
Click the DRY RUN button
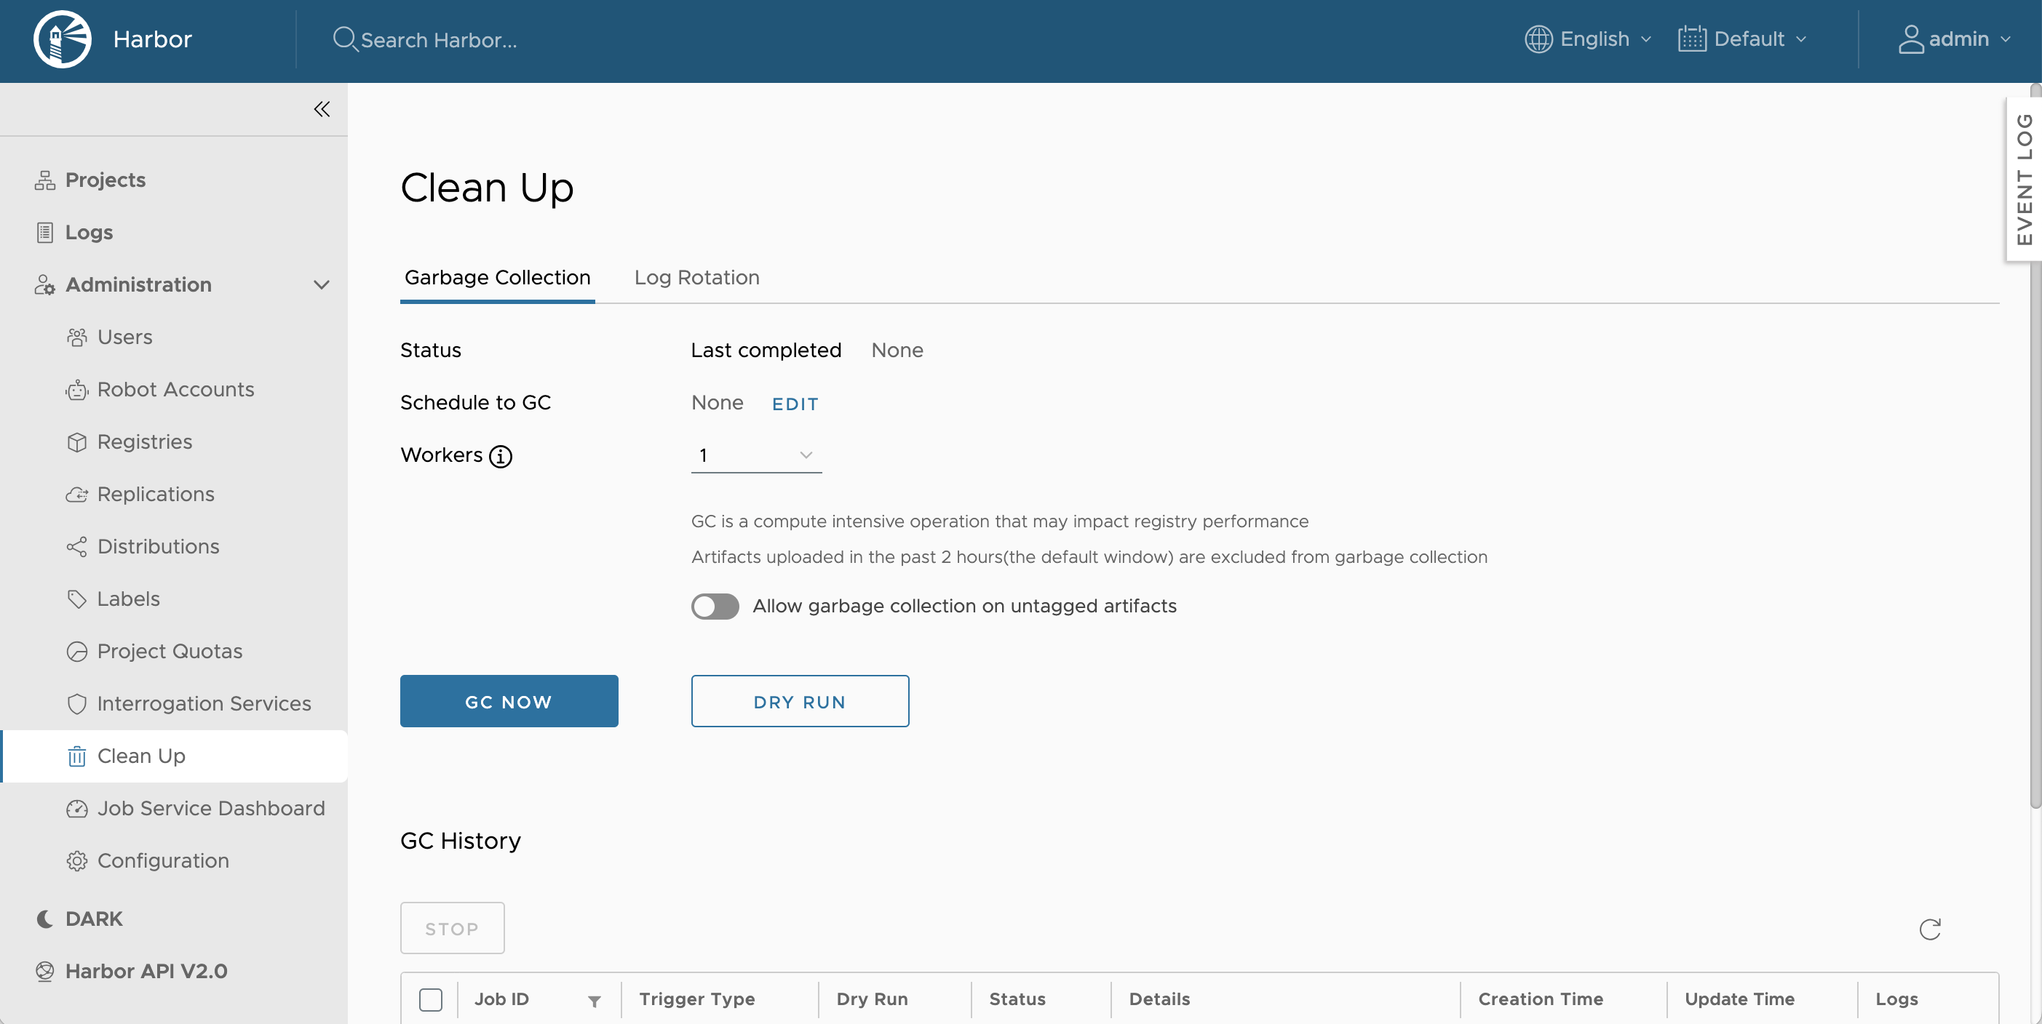800,702
